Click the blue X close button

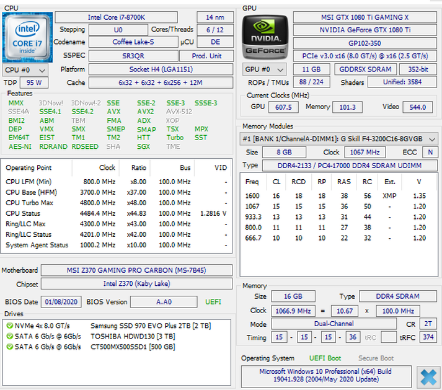pos(428,378)
